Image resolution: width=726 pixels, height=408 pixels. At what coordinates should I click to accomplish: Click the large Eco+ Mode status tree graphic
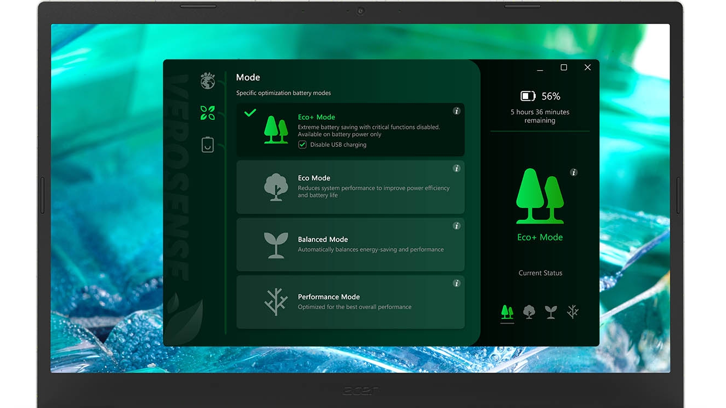[540, 196]
